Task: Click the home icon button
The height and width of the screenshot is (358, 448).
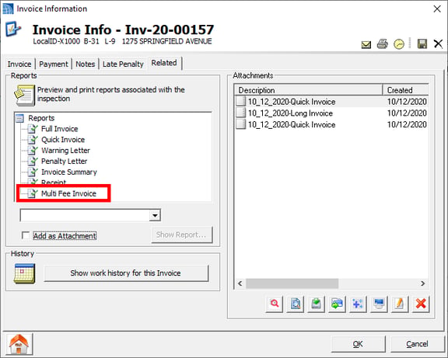Action: click(19, 344)
